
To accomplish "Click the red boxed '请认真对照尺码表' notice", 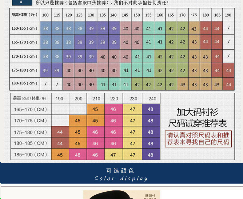I will [x=198, y=139].
